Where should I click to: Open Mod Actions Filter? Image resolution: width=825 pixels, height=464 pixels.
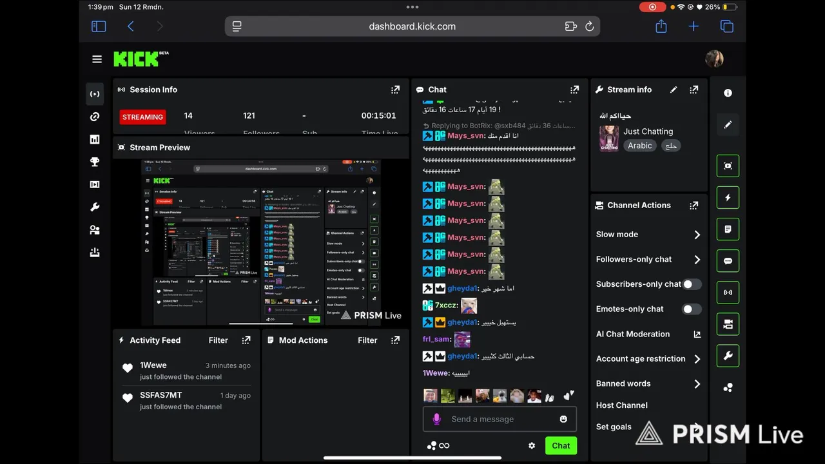click(x=367, y=340)
